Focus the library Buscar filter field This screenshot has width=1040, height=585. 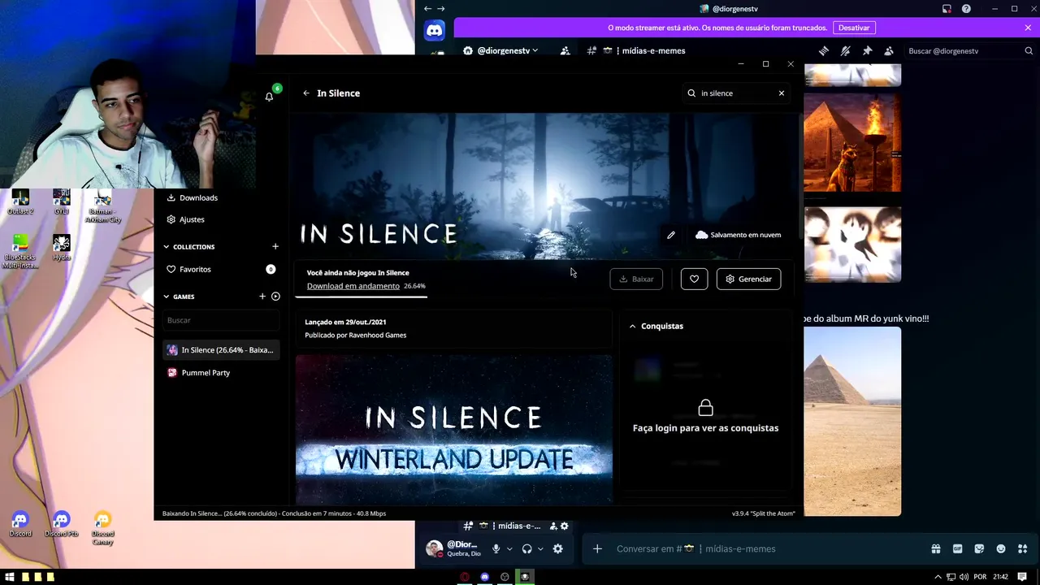221,320
